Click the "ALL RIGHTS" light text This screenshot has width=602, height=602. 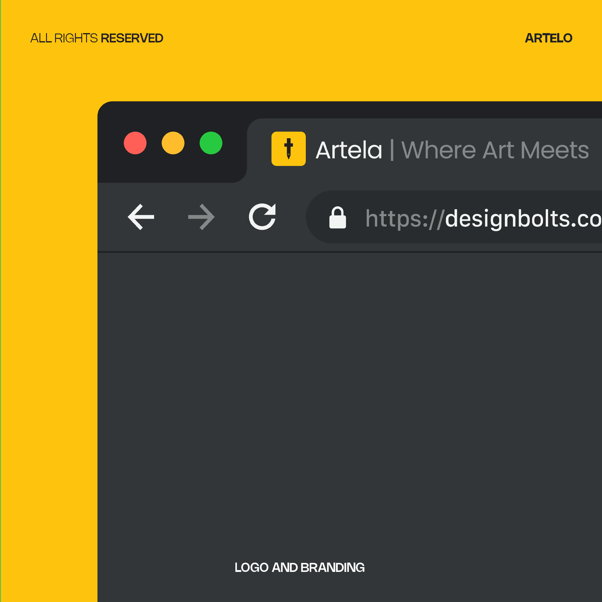[64, 38]
